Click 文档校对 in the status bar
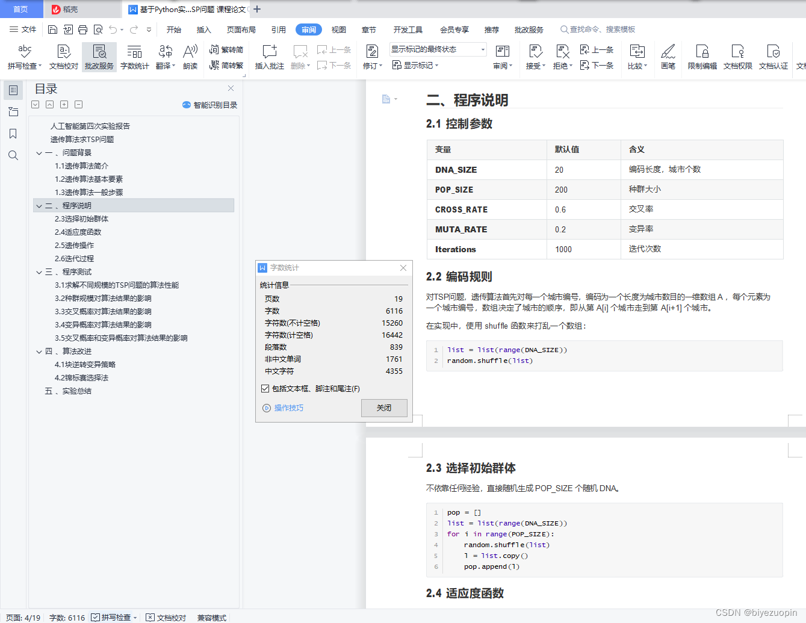The height and width of the screenshot is (623, 806). pos(166,618)
